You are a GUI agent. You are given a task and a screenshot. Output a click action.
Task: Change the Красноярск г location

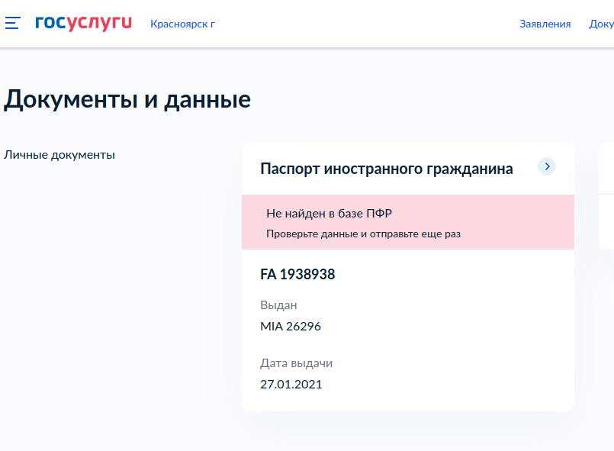tap(182, 24)
